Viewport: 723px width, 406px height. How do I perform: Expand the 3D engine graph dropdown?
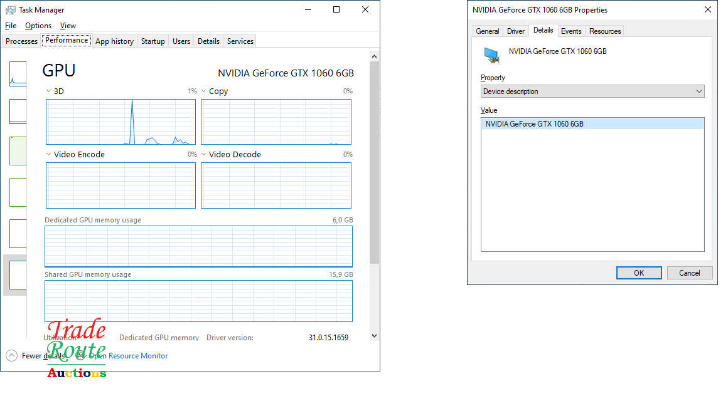point(49,91)
